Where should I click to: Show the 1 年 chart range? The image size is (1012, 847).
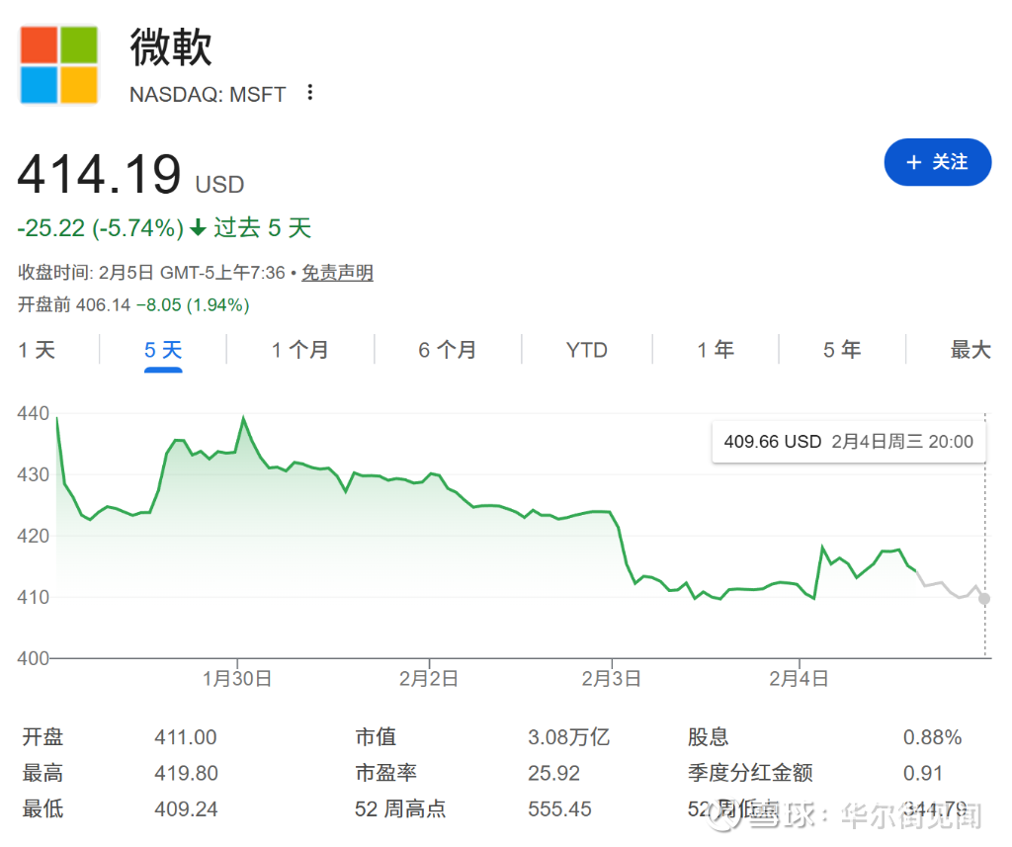[716, 350]
